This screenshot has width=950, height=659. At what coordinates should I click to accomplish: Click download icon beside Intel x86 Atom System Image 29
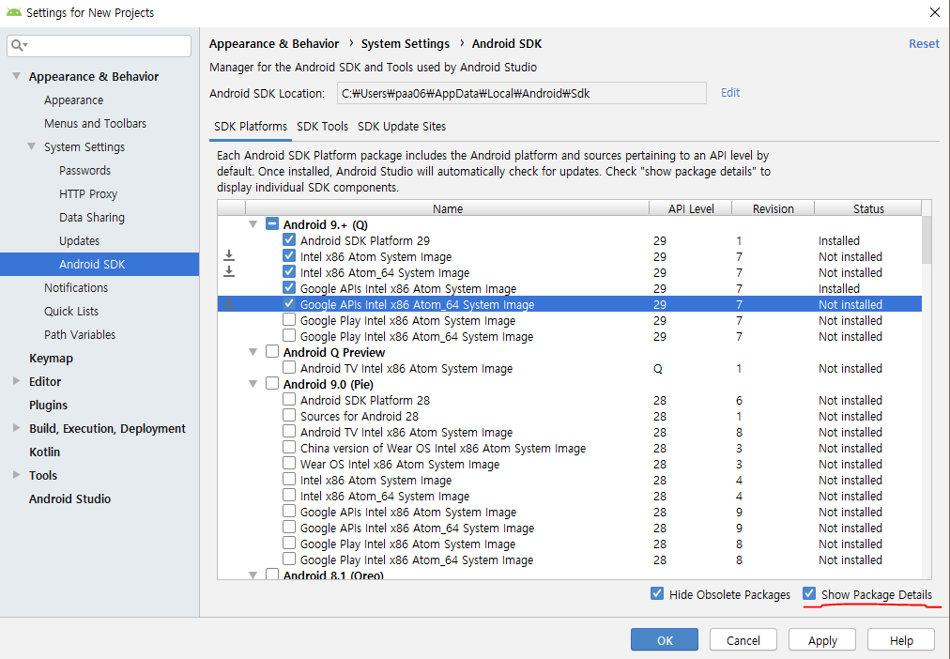click(229, 256)
